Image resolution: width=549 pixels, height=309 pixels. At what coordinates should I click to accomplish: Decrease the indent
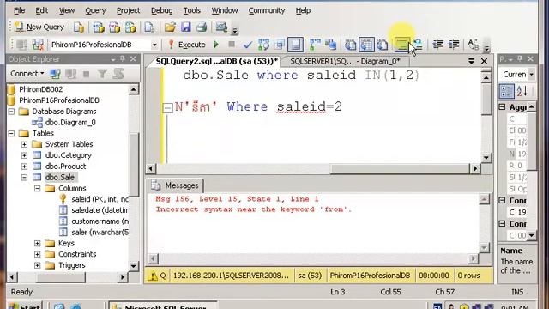click(x=438, y=45)
